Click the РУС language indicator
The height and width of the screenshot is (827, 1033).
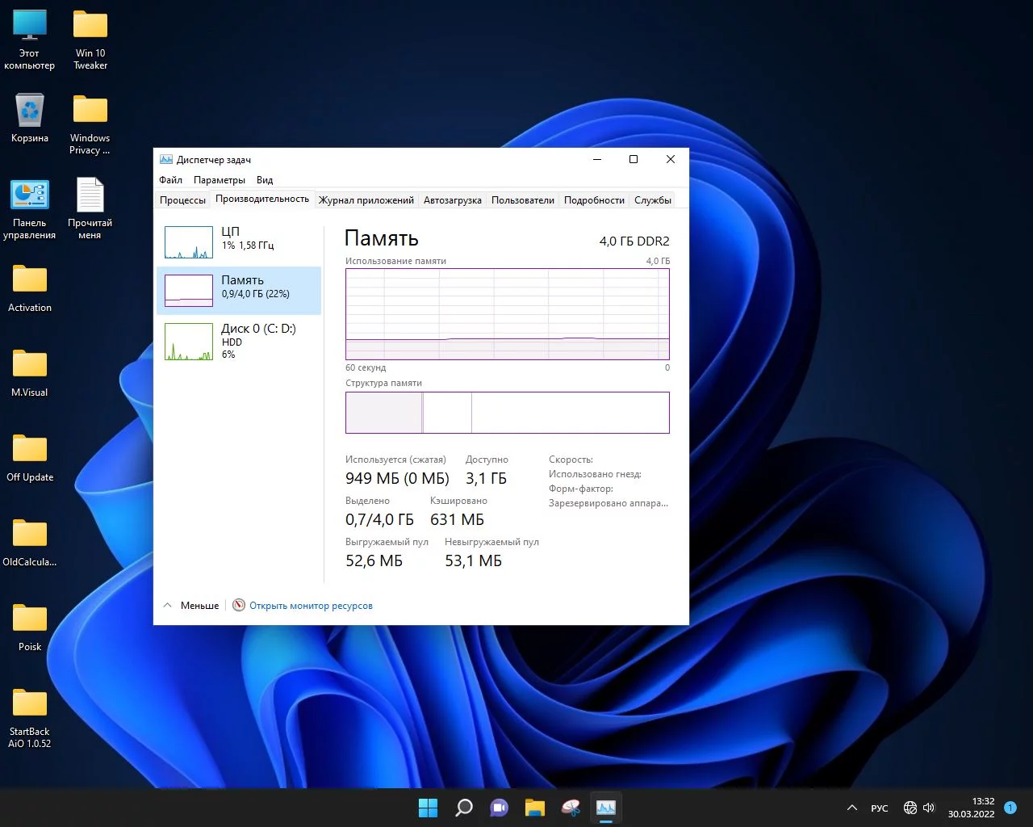click(x=880, y=808)
